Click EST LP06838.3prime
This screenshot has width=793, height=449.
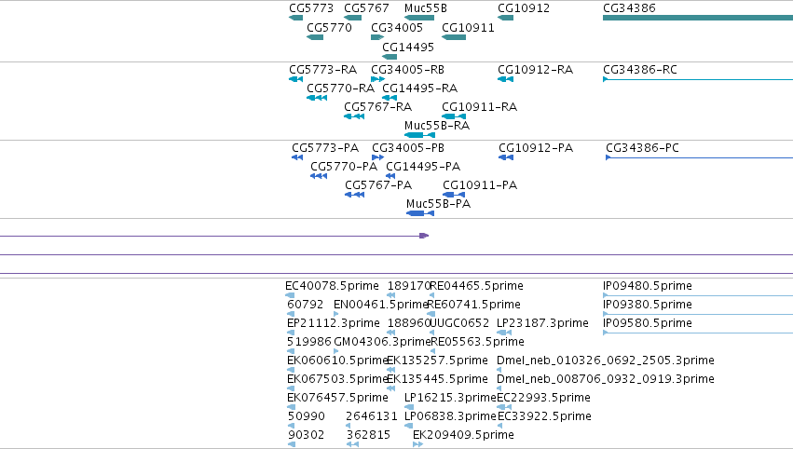(450, 416)
